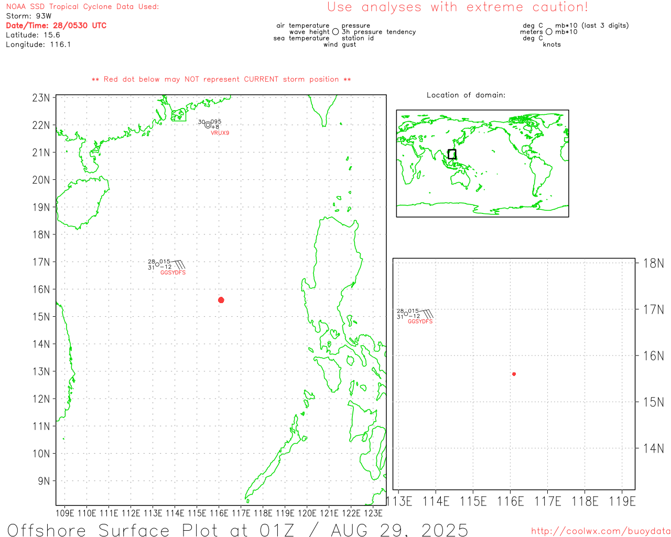Open the coolwx.com/buoydata link

(601, 531)
